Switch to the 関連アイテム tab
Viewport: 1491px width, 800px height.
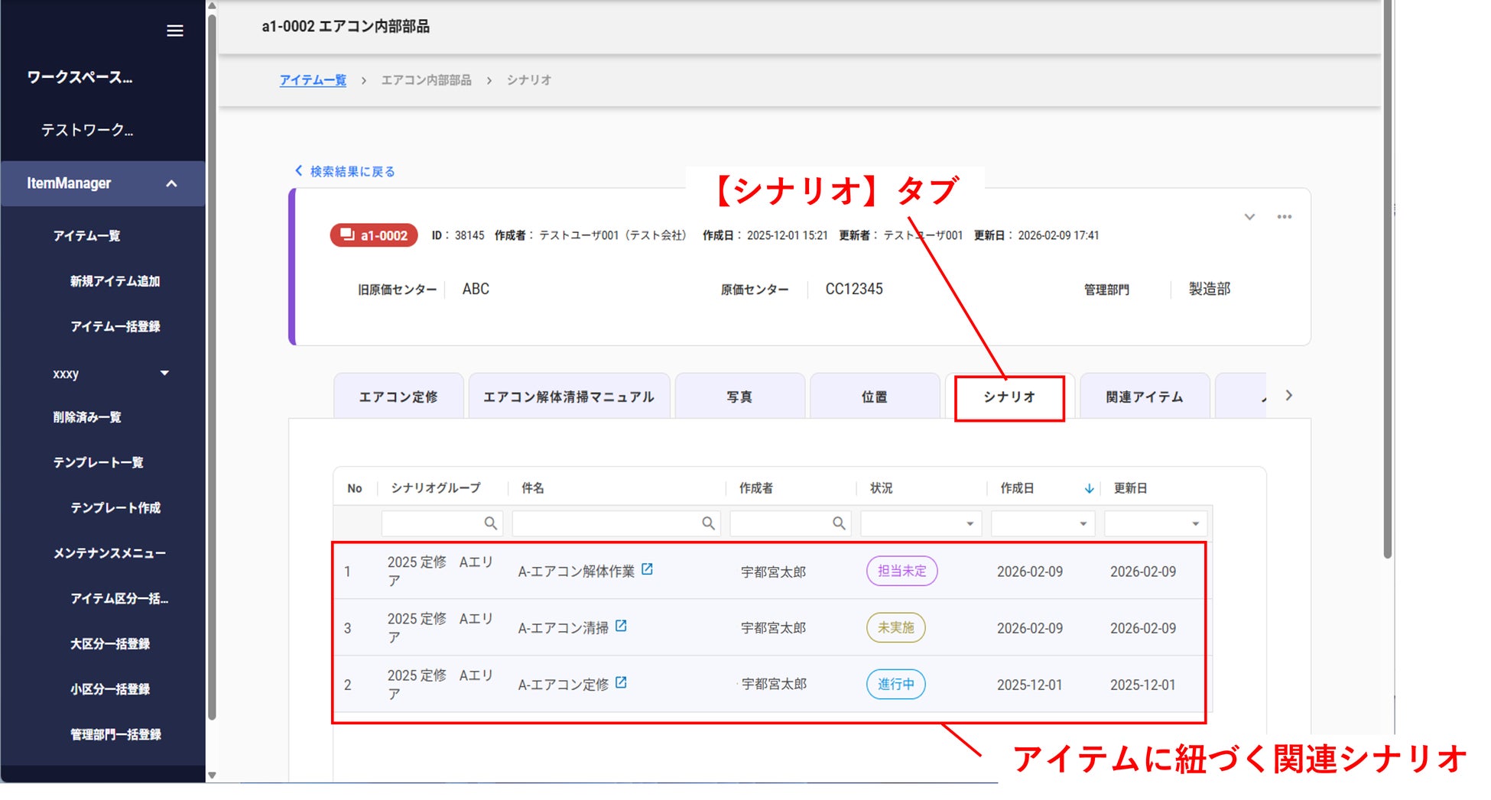1144,397
